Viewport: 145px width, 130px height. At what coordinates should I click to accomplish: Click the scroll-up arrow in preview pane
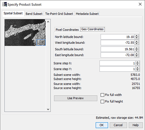coord(48,22)
